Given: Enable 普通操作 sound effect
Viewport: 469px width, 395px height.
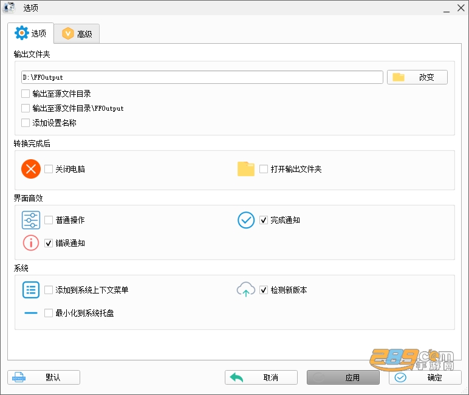Looking at the screenshot, I should click(49, 220).
